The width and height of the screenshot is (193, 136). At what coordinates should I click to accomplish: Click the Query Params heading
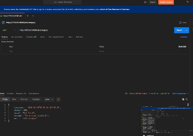(7, 42)
